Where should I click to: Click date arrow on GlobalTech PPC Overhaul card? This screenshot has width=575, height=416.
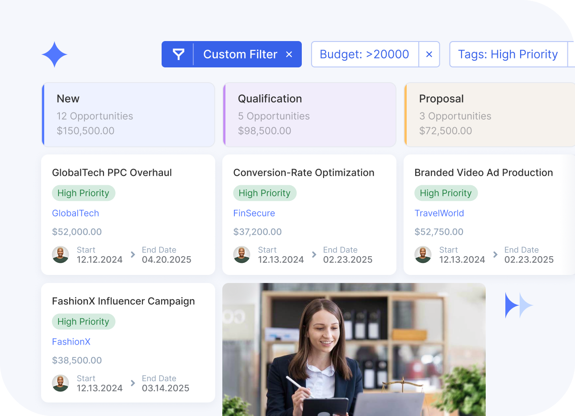133,254
